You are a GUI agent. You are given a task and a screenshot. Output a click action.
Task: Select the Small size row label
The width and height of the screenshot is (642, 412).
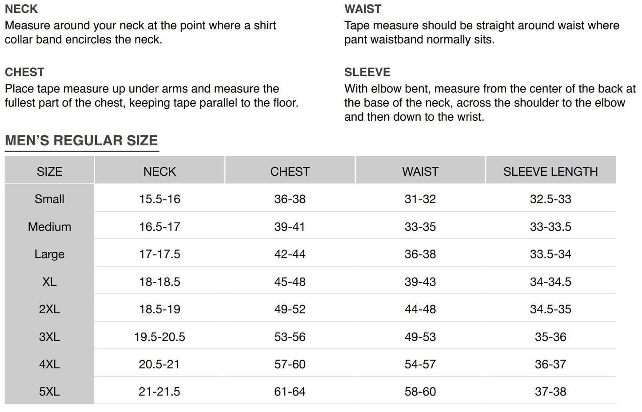49,199
